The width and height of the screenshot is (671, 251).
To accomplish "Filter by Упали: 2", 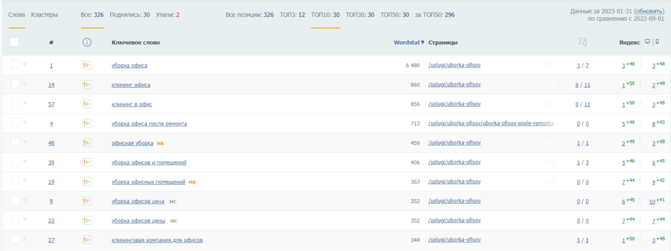I will 167,15.
